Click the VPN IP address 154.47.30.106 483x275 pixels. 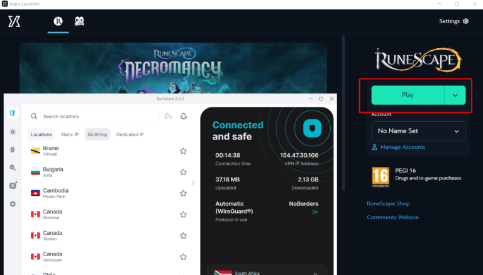click(299, 155)
